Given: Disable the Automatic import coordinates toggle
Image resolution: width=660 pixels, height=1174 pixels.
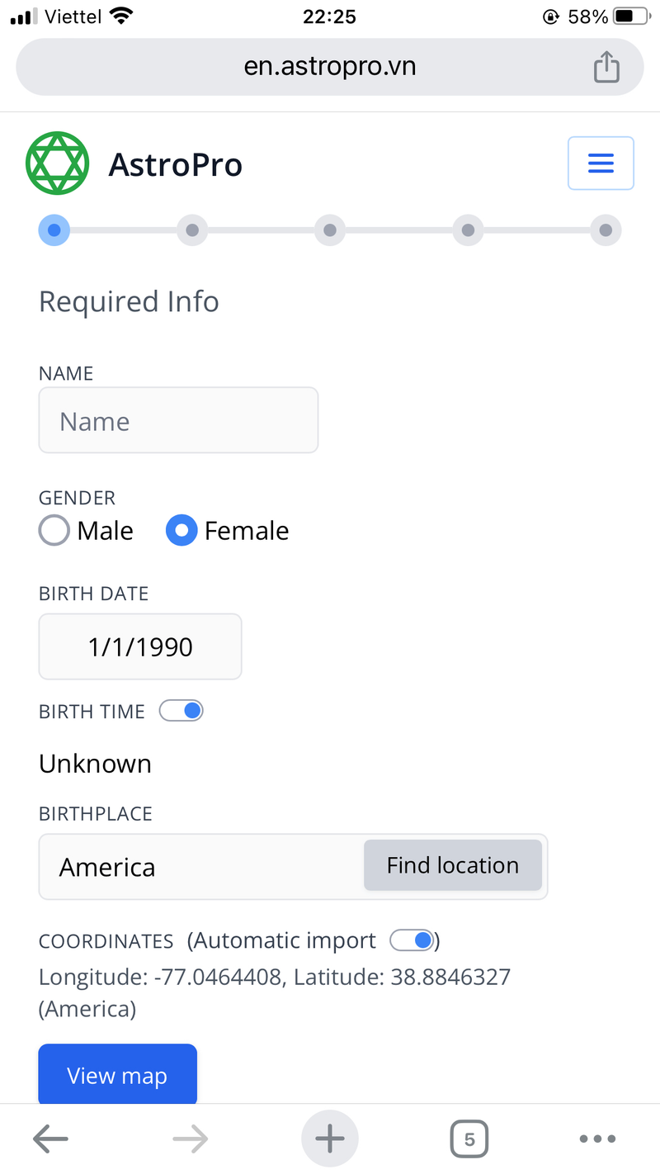Looking at the screenshot, I should 412,940.
